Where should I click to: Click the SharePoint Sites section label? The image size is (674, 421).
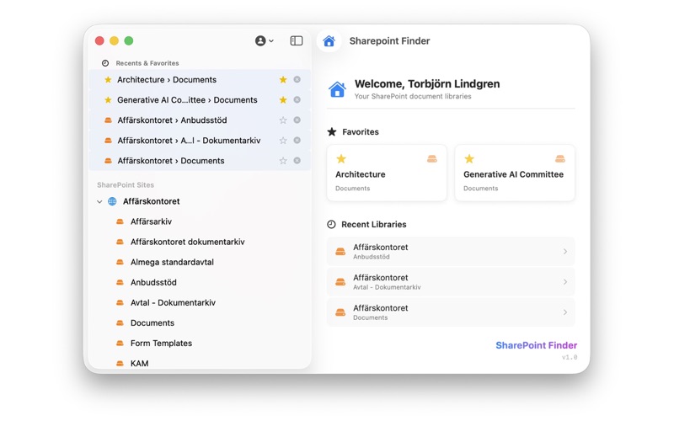[x=125, y=184]
